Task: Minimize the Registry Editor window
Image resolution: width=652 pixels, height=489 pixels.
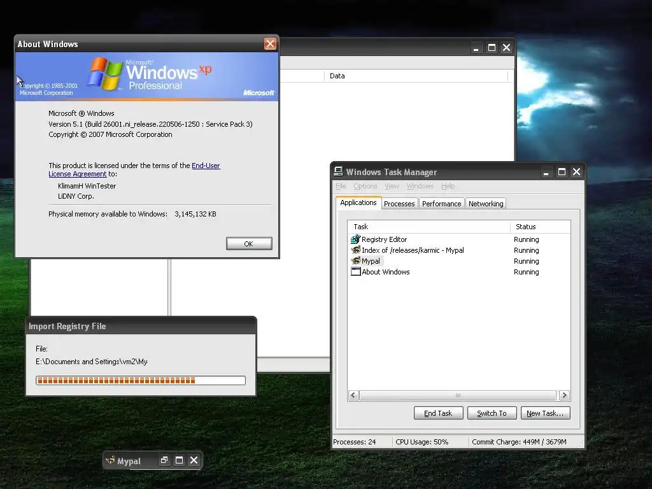Action: (x=476, y=48)
